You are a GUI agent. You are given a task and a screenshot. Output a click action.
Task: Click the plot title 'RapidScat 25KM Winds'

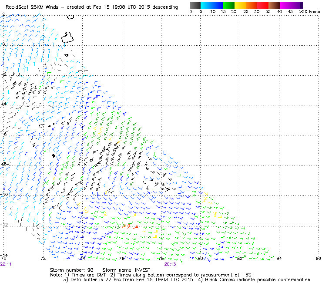32,7
